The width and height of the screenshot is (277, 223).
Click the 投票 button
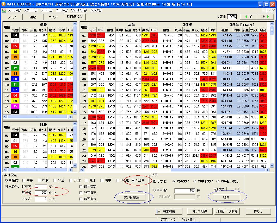click(x=226, y=197)
